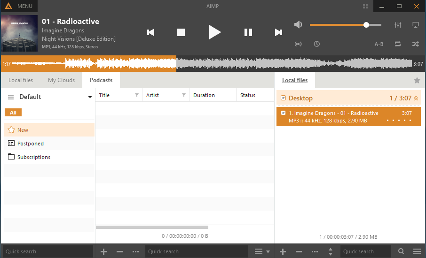Select the New podcasts category
The image size is (426, 258).
tap(49, 130)
